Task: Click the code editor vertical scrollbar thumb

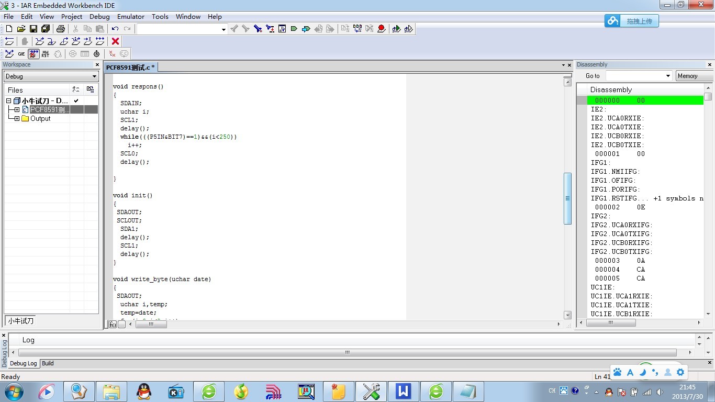Action: pyautogui.click(x=567, y=198)
